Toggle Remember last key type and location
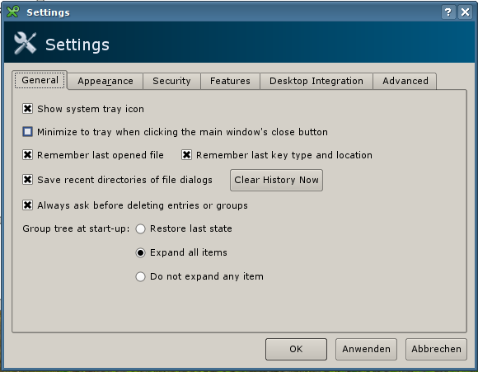Viewport: 478px width, 372px height. [x=186, y=155]
